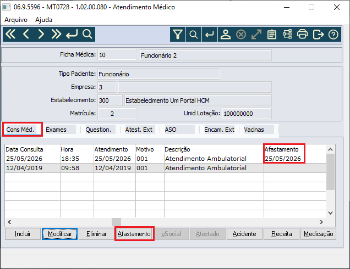Click the Afastamento button
This screenshot has height=269, width=350.
pyautogui.click(x=134, y=234)
